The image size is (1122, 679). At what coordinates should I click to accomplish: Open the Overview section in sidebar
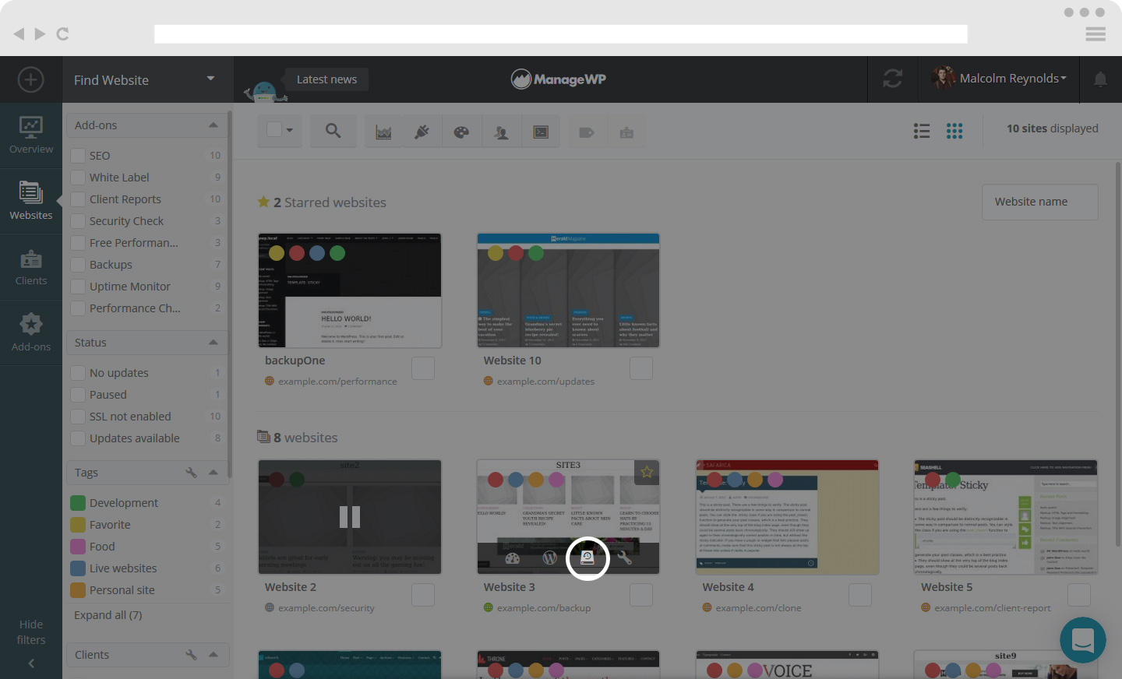pos(31,135)
